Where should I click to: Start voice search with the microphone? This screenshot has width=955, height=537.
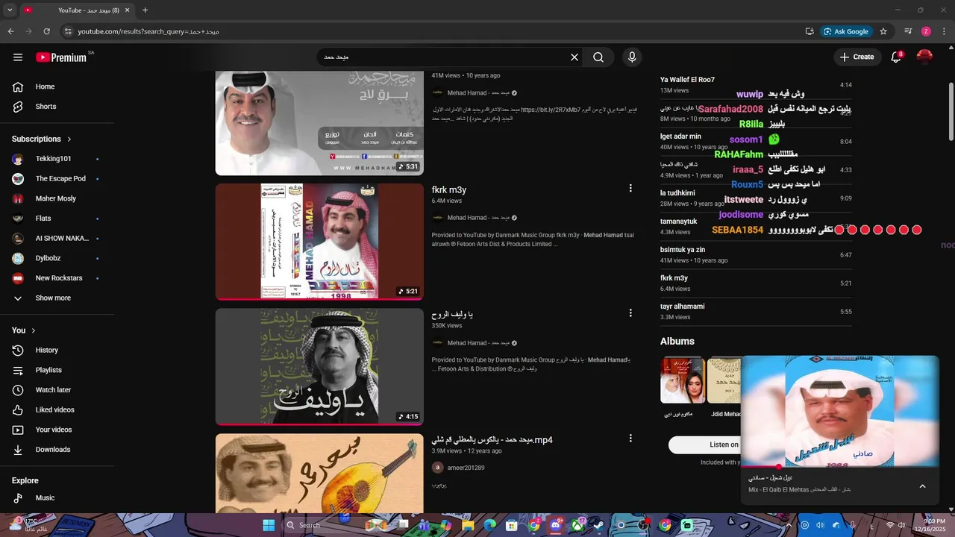(x=632, y=57)
